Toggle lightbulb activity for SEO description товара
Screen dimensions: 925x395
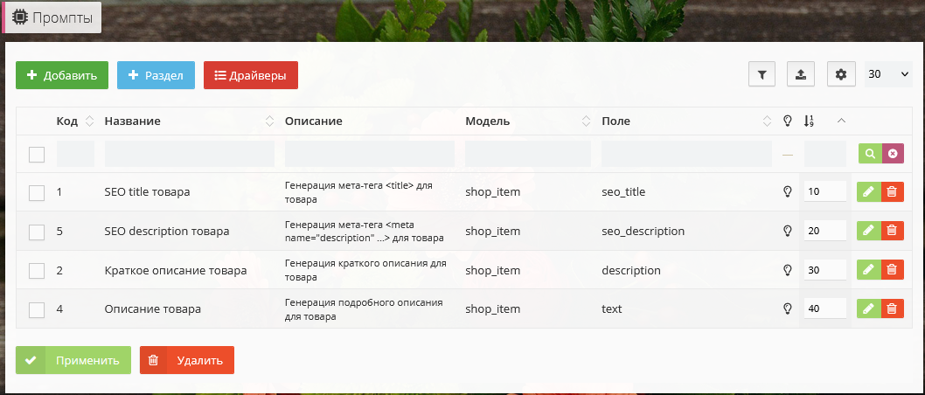[x=786, y=231]
